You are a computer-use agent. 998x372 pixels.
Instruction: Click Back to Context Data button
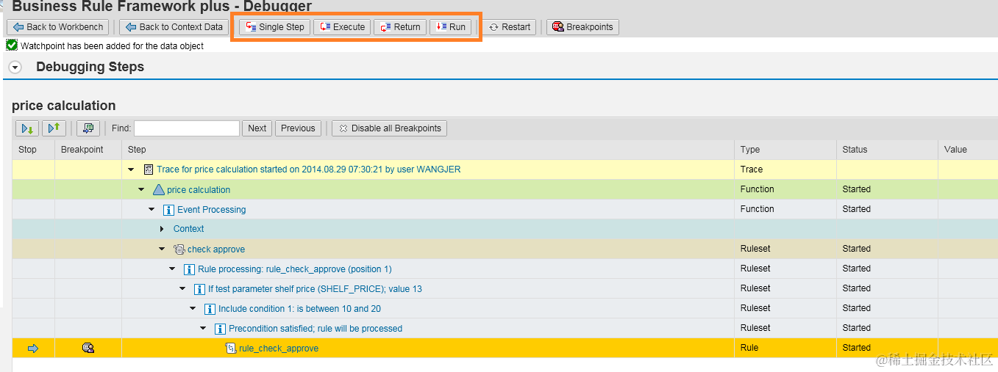pos(174,27)
